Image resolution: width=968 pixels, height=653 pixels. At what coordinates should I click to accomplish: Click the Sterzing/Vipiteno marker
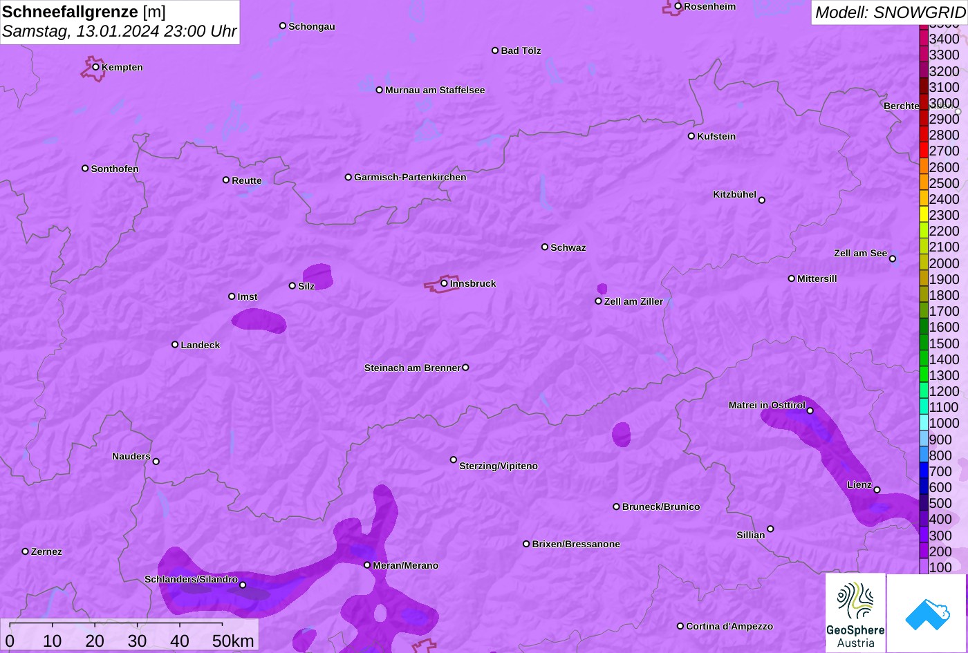[454, 460]
